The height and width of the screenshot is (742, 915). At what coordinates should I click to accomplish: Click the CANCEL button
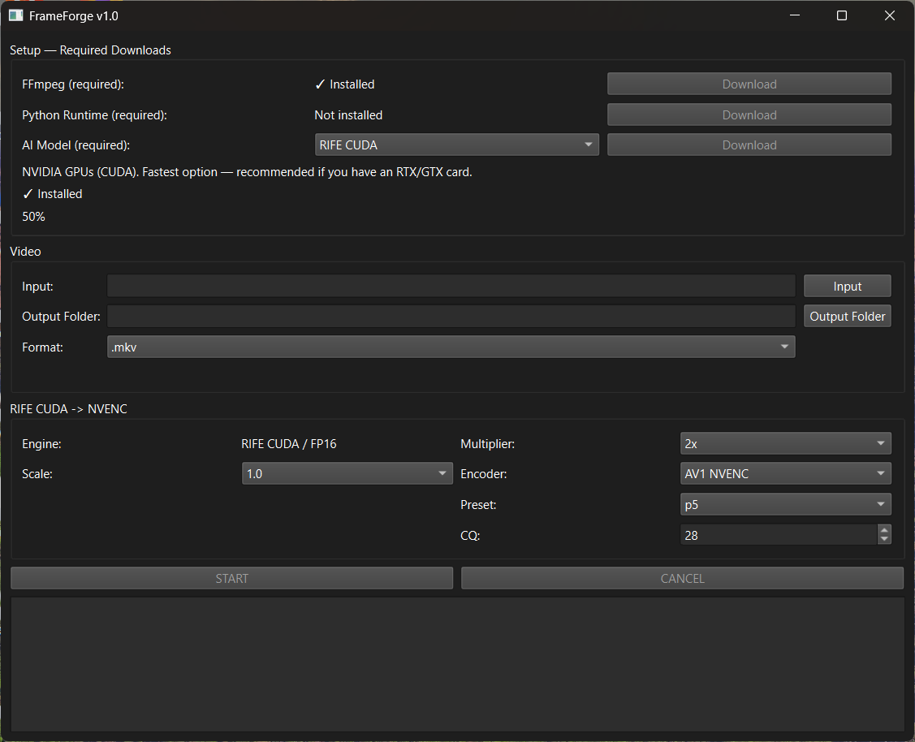pyautogui.click(x=682, y=578)
